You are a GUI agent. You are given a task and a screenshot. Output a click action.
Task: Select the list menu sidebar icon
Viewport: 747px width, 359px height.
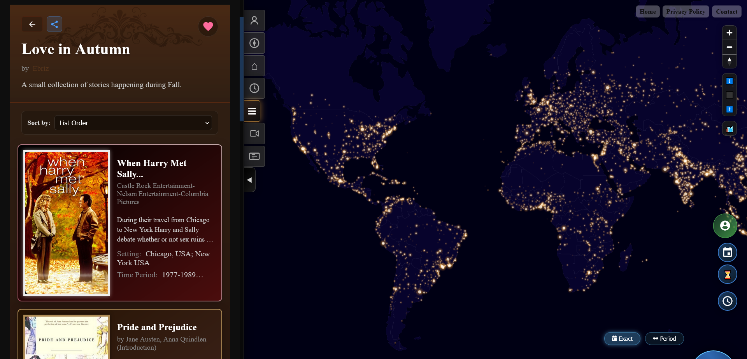252,111
